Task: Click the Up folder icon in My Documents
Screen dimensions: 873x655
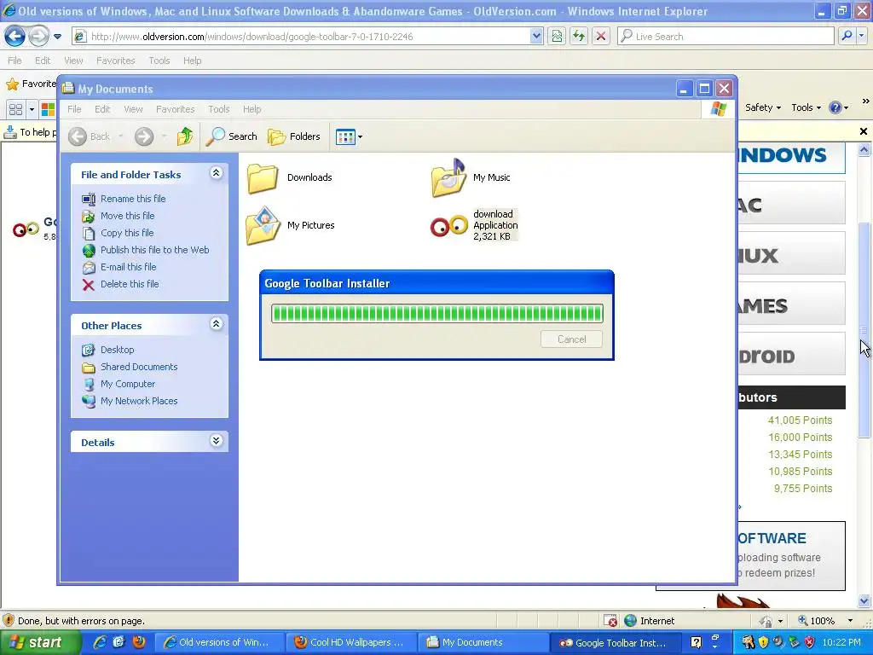Action: click(x=185, y=136)
